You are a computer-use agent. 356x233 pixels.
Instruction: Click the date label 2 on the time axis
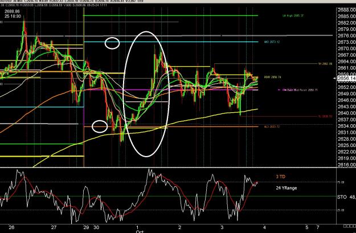click(x=180, y=227)
